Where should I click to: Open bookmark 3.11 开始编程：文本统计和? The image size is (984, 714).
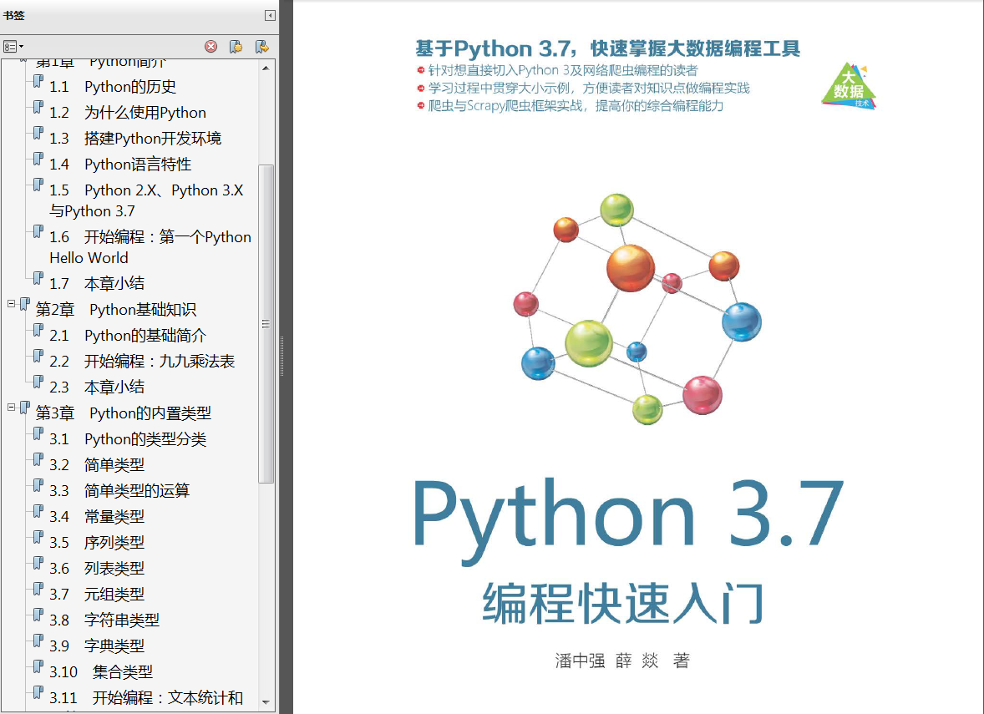tap(146, 697)
